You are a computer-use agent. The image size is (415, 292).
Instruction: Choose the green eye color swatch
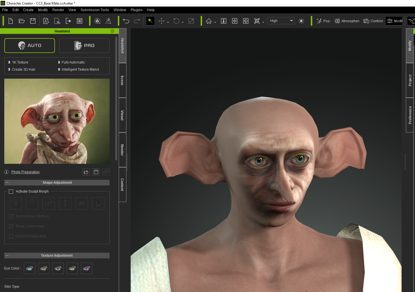72,268
